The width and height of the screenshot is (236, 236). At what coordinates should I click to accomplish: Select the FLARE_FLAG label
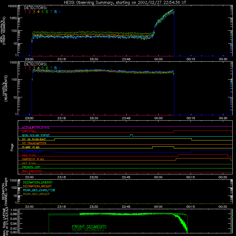tap(31, 147)
